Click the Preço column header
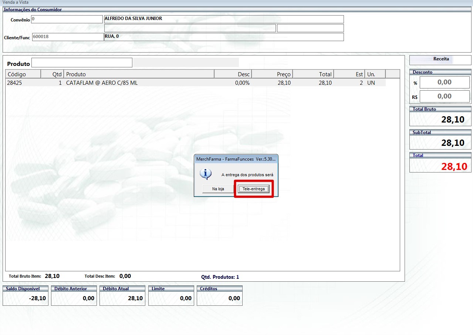 (272, 74)
